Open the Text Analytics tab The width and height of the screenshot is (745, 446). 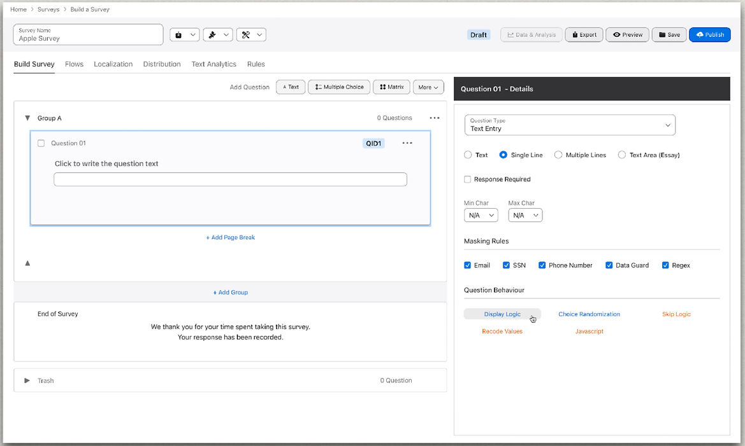(213, 64)
